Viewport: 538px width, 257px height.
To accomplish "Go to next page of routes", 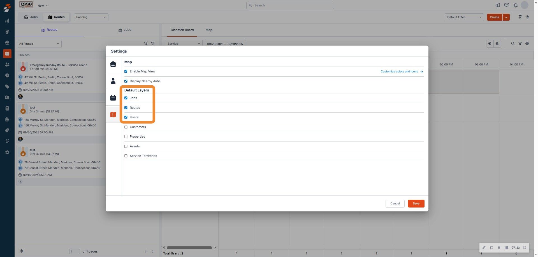I will 153,251.
